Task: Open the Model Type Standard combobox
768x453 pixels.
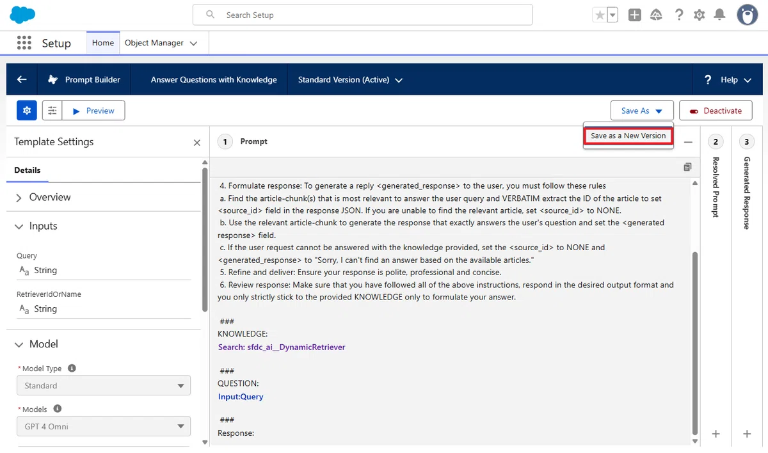Action: click(104, 386)
